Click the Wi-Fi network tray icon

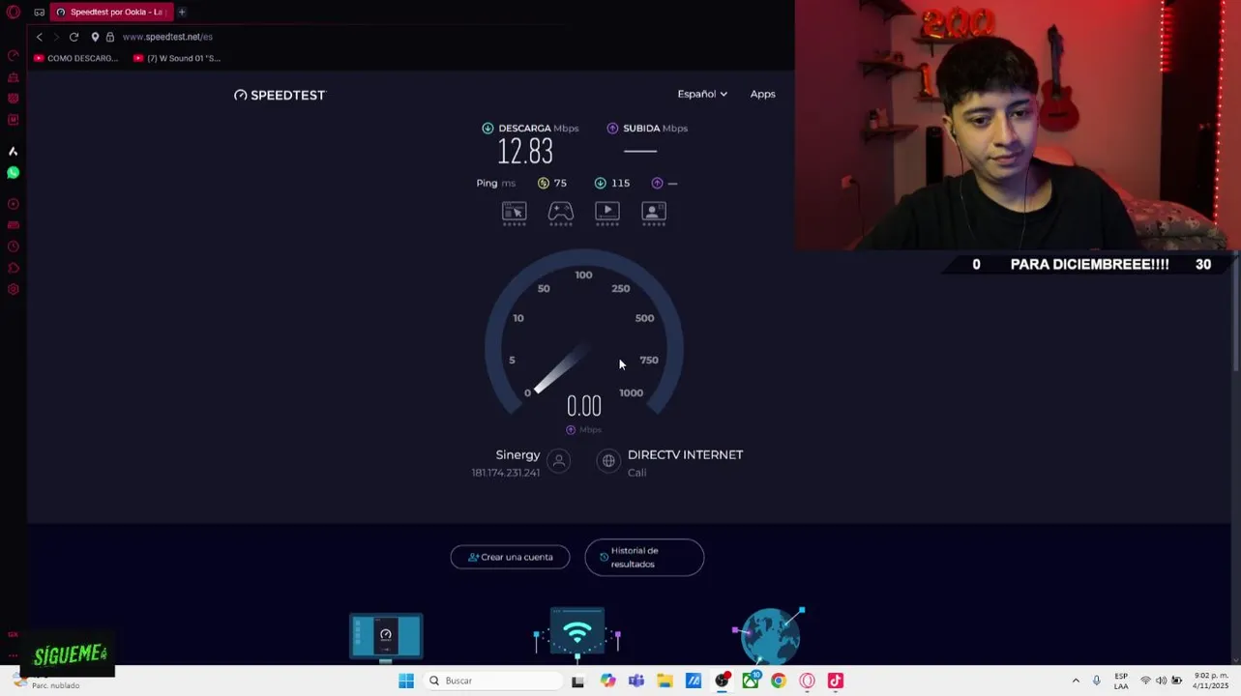1145,681
